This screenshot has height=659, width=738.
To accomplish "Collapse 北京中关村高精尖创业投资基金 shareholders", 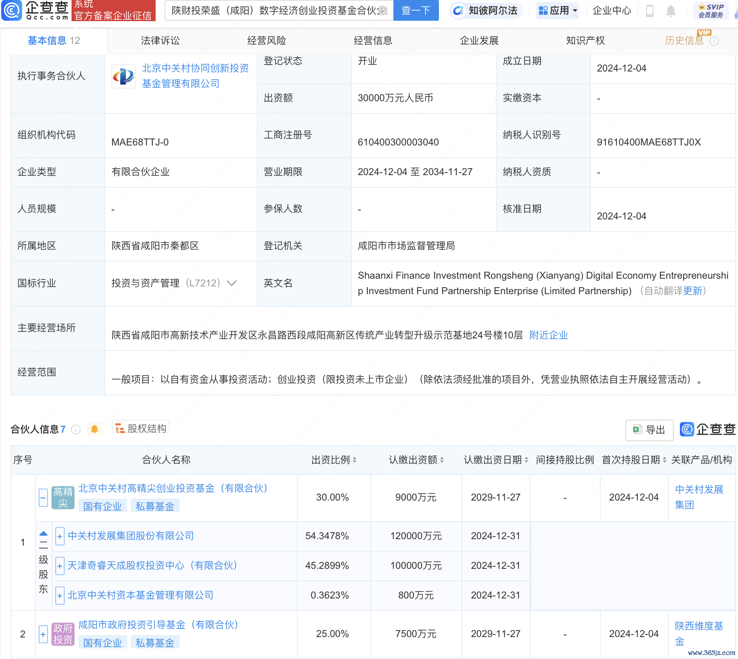I will click(x=43, y=498).
